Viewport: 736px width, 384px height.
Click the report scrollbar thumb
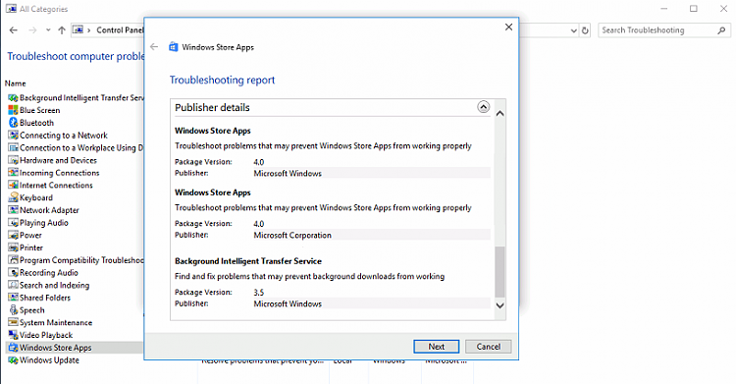tap(499, 272)
